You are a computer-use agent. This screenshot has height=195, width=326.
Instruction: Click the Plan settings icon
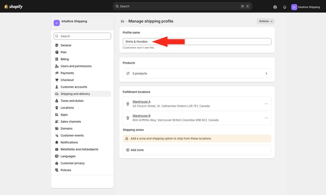coord(56,52)
